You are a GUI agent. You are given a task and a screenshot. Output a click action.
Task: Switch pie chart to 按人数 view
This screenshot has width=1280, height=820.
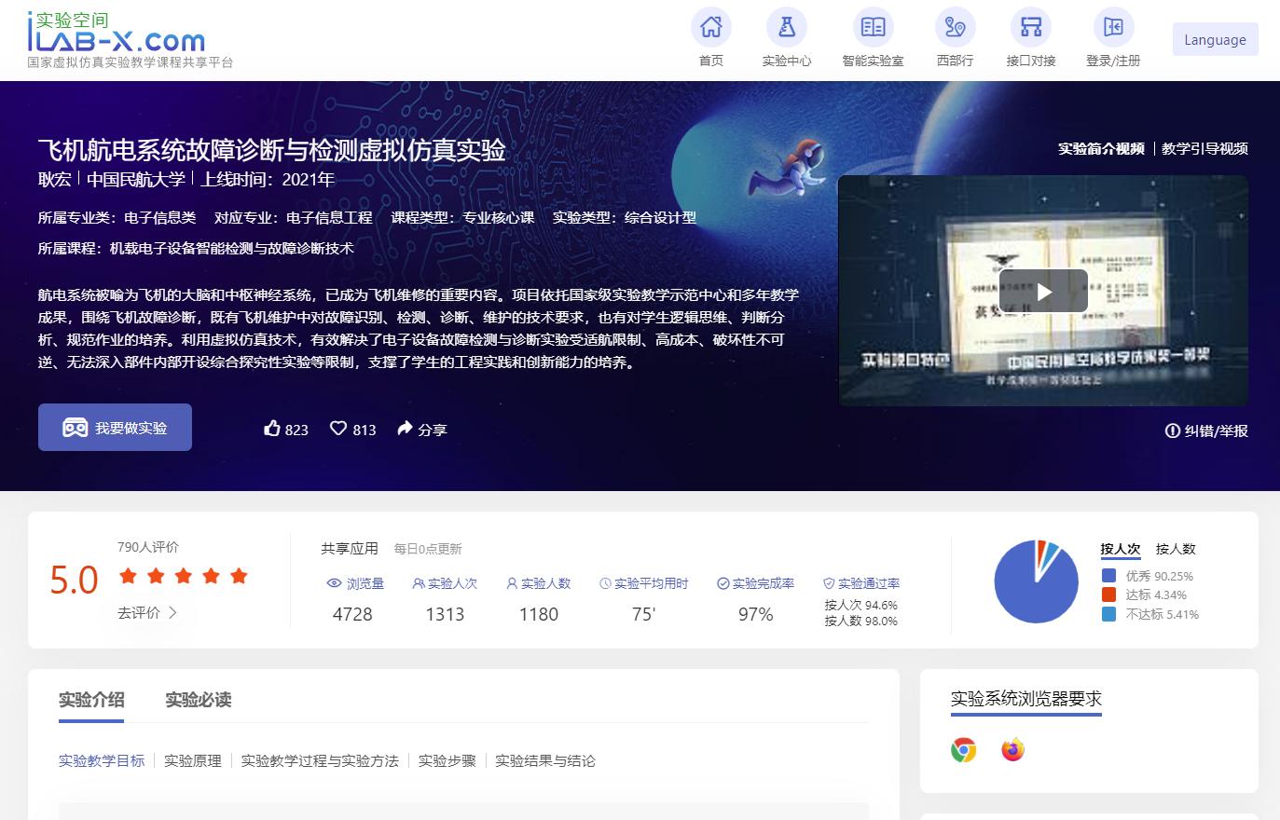(1175, 549)
